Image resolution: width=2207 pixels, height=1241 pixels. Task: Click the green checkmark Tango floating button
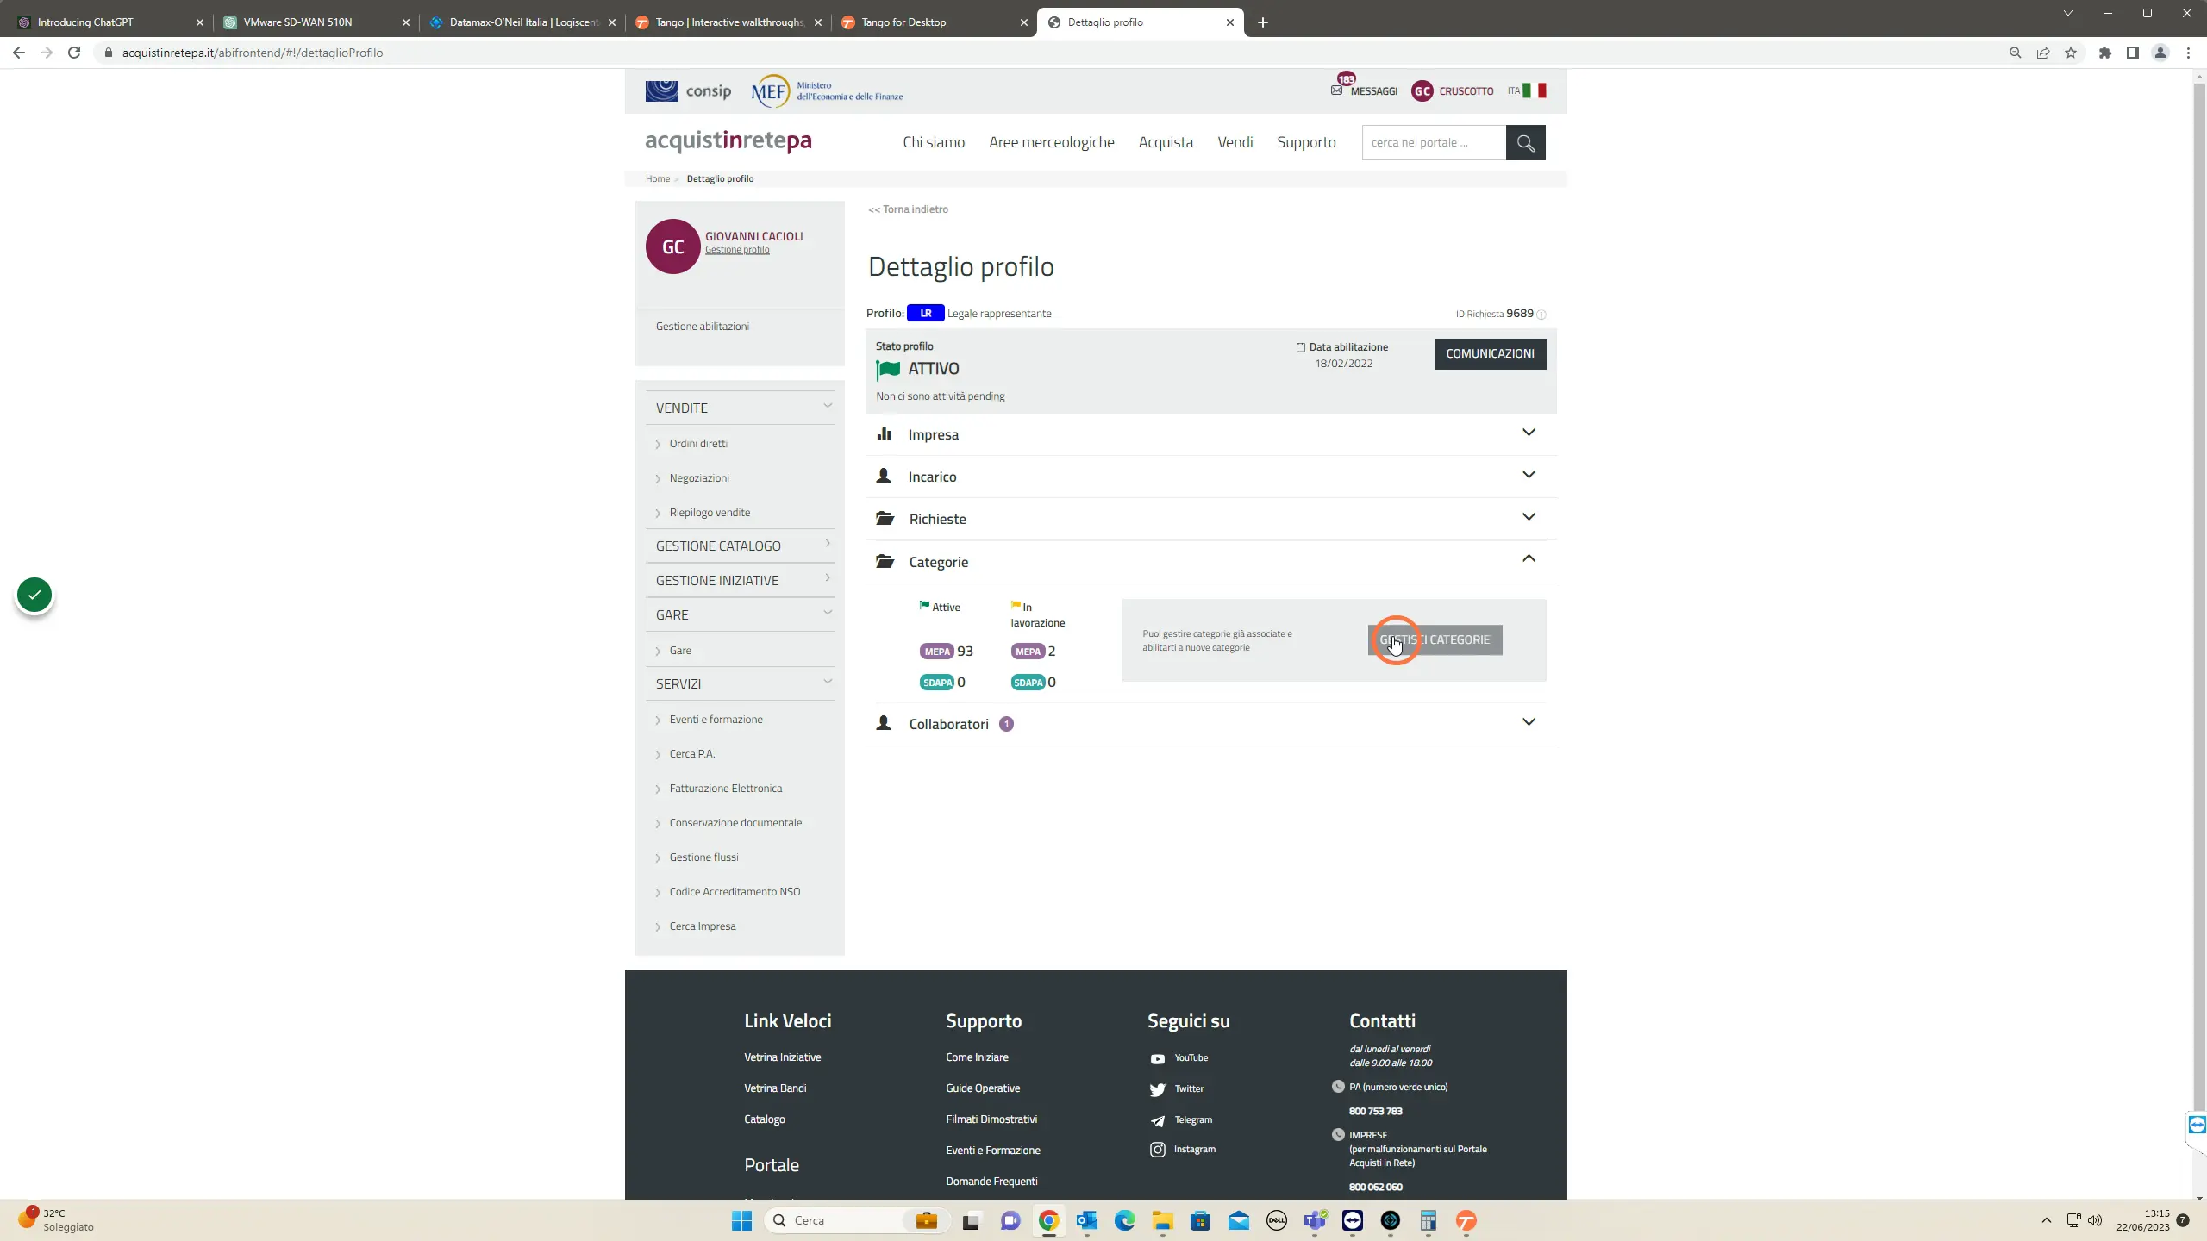[34, 596]
